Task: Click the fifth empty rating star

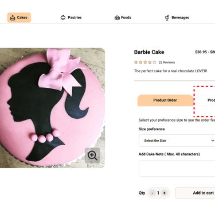Action: click(x=154, y=62)
